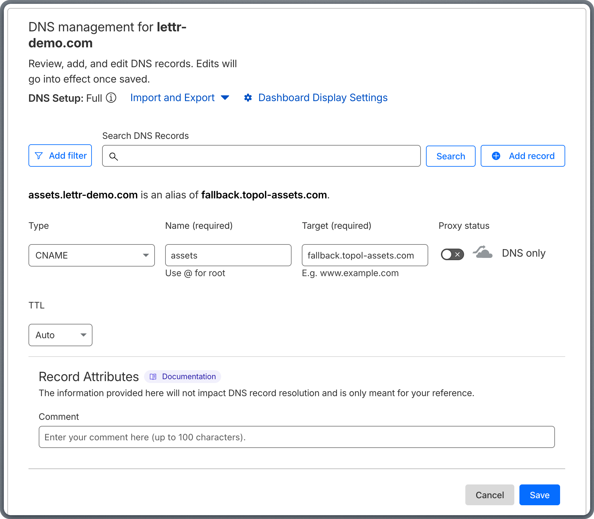Save the CNAME record changes
The width and height of the screenshot is (594, 519).
coord(539,495)
